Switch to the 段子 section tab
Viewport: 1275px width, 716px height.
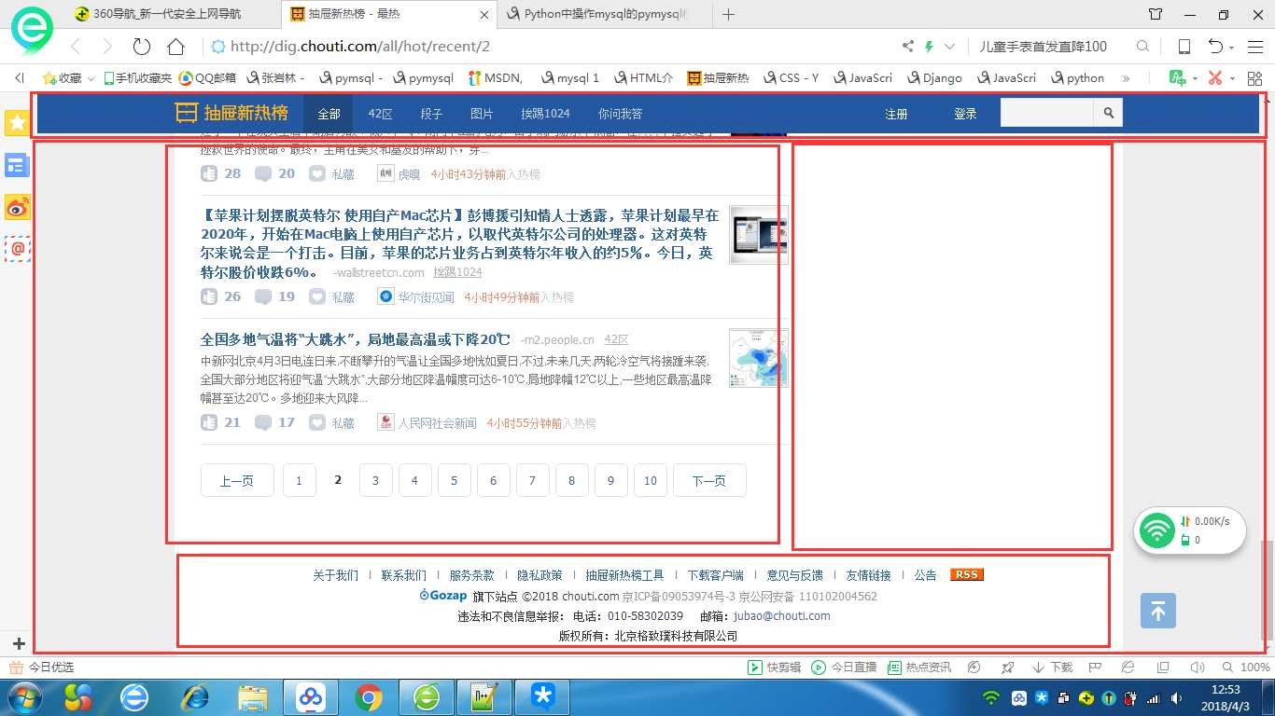click(431, 113)
